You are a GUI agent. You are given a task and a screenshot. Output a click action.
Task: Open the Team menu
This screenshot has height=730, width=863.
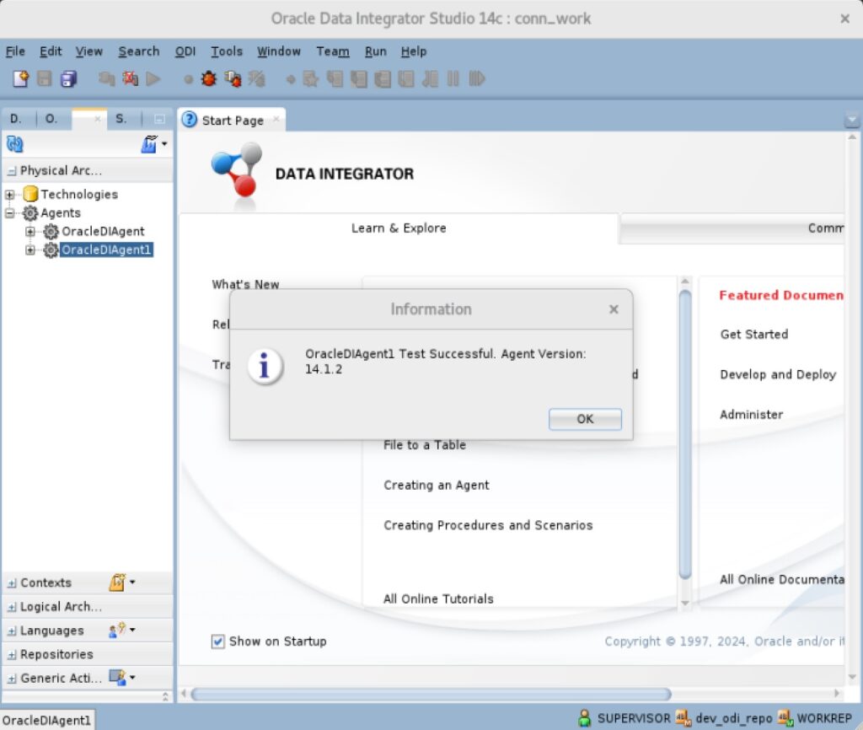332,51
